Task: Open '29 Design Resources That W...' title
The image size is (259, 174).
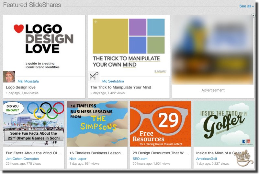Action: (x=160, y=153)
